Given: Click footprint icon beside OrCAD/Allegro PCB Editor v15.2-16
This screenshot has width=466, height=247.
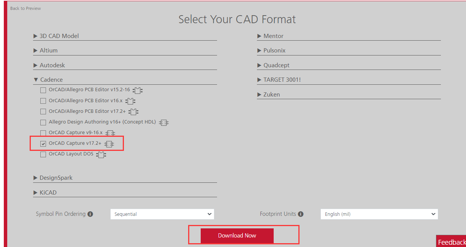Looking at the screenshot, I should [x=138, y=90].
